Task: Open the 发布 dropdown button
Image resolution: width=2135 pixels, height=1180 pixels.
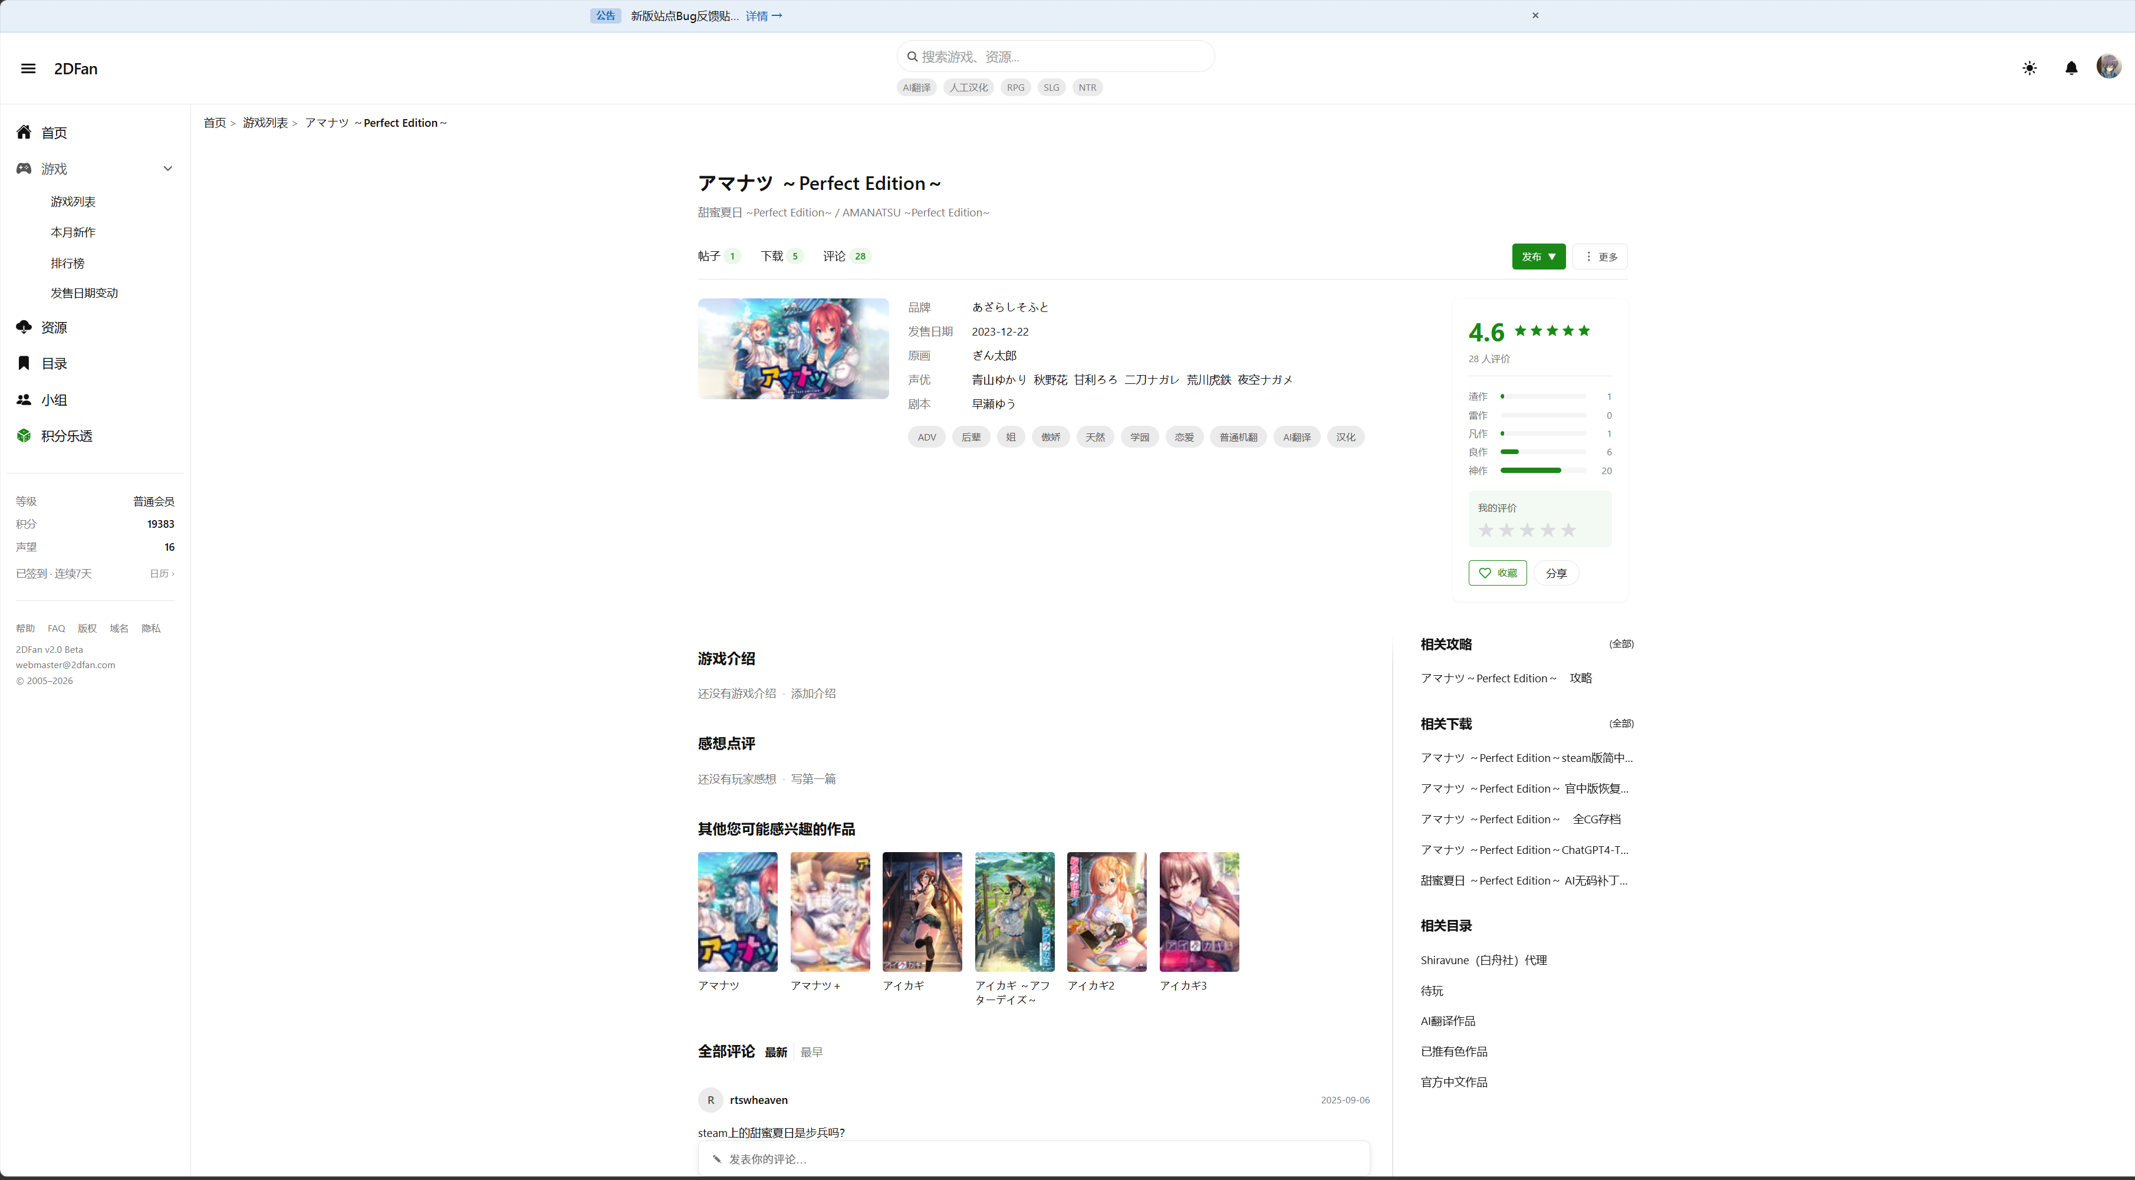Action: pos(1538,257)
